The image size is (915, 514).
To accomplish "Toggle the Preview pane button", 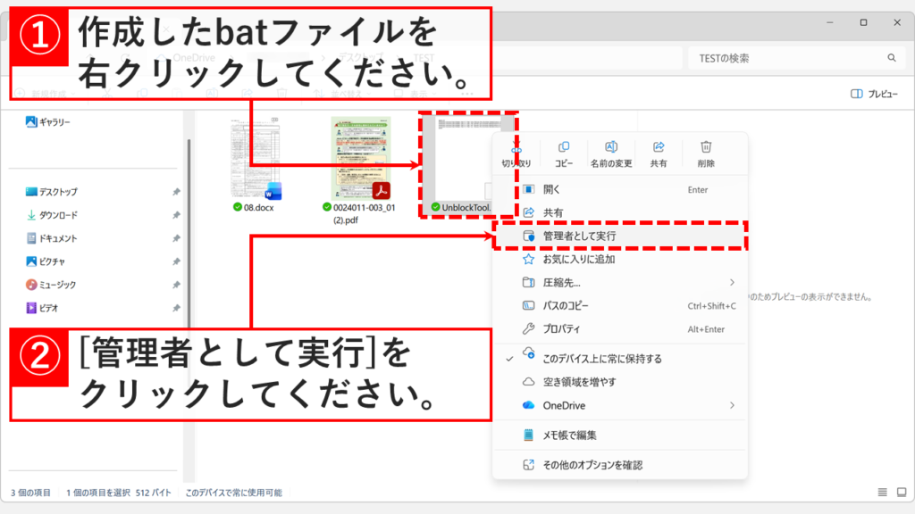I will click(874, 94).
